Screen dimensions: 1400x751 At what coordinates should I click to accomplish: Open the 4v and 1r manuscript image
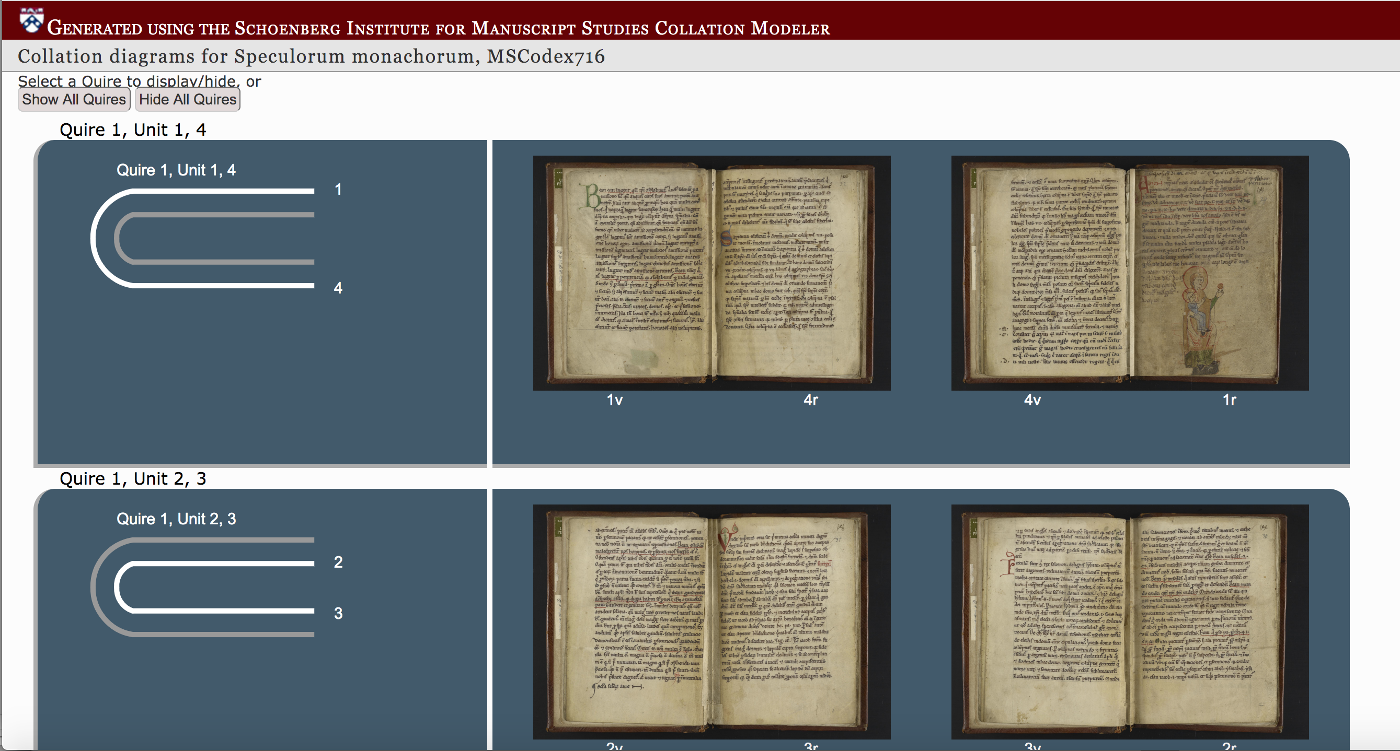tap(1129, 273)
